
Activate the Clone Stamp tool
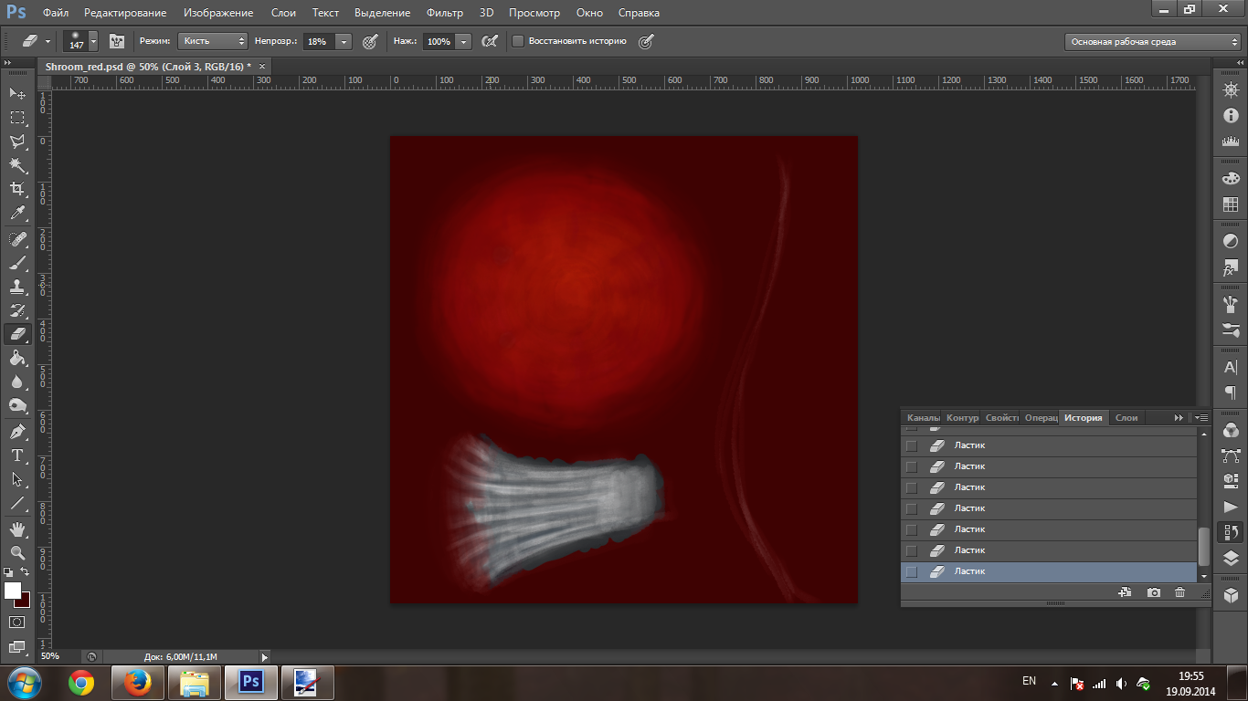pyautogui.click(x=17, y=287)
